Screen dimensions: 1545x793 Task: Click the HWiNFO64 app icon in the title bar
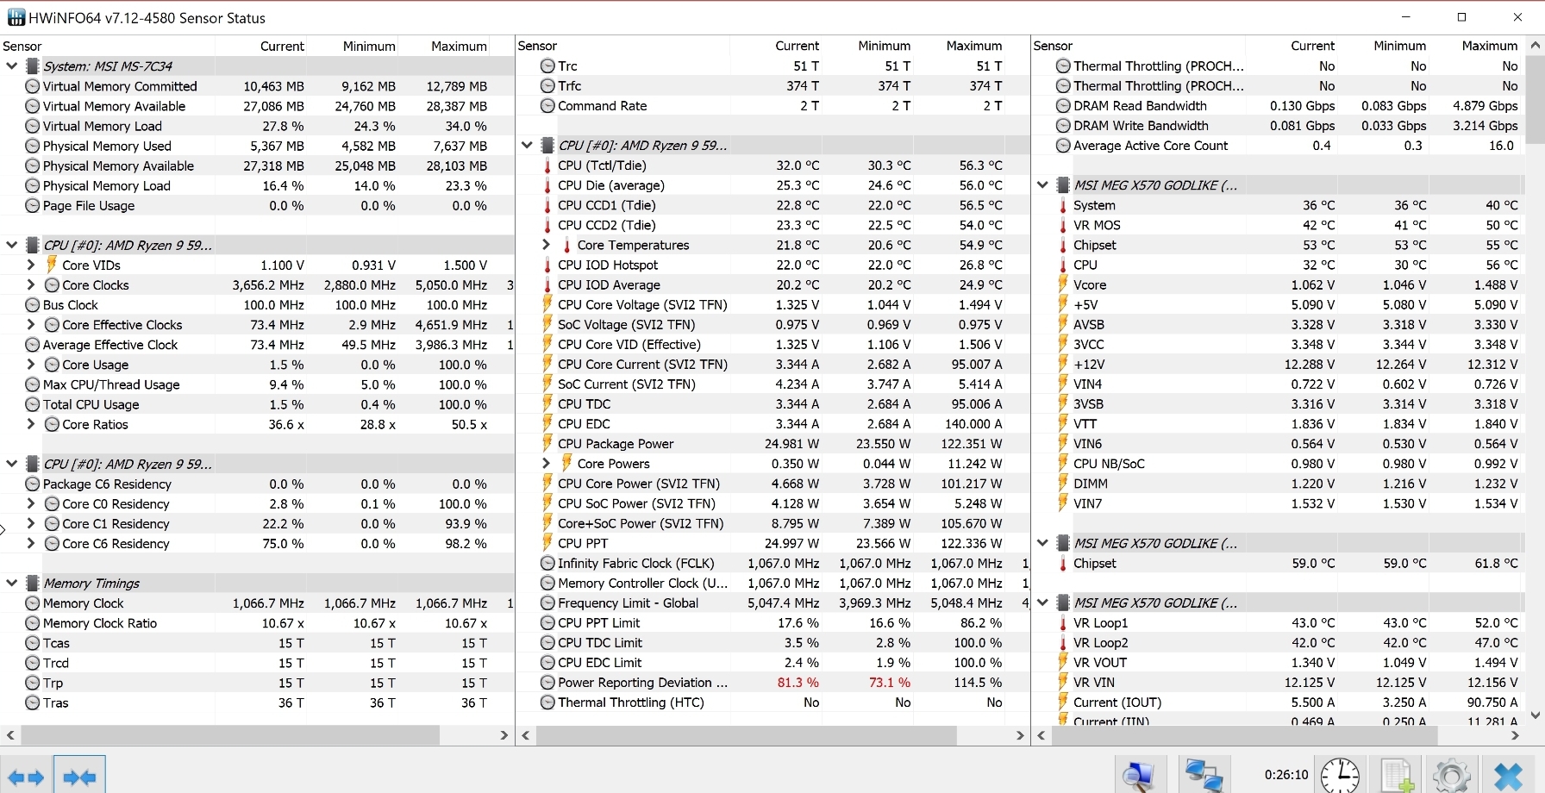[x=16, y=17]
